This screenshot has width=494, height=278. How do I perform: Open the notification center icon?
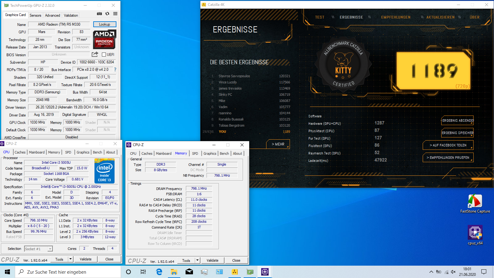pyautogui.click(x=484, y=272)
